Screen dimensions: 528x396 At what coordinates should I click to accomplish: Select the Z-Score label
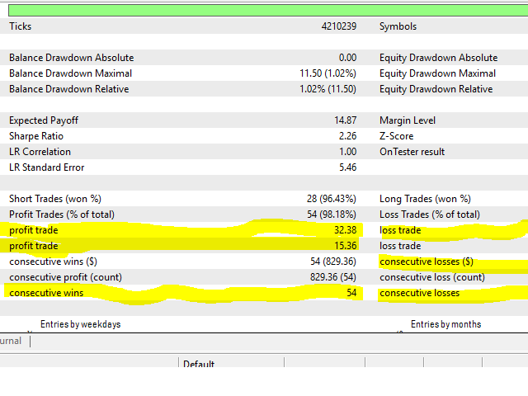tap(396, 136)
